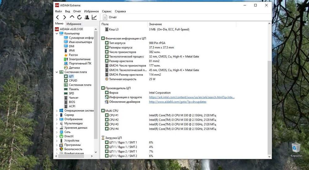Viewport: 309px width, 170px height.
Task: Switch to the Меню tab
Action: 59,23
